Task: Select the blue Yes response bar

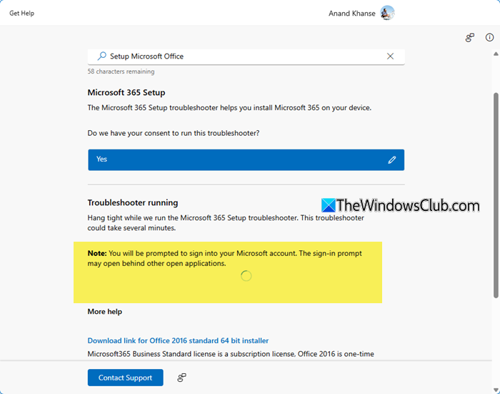Action: [246, 159]
